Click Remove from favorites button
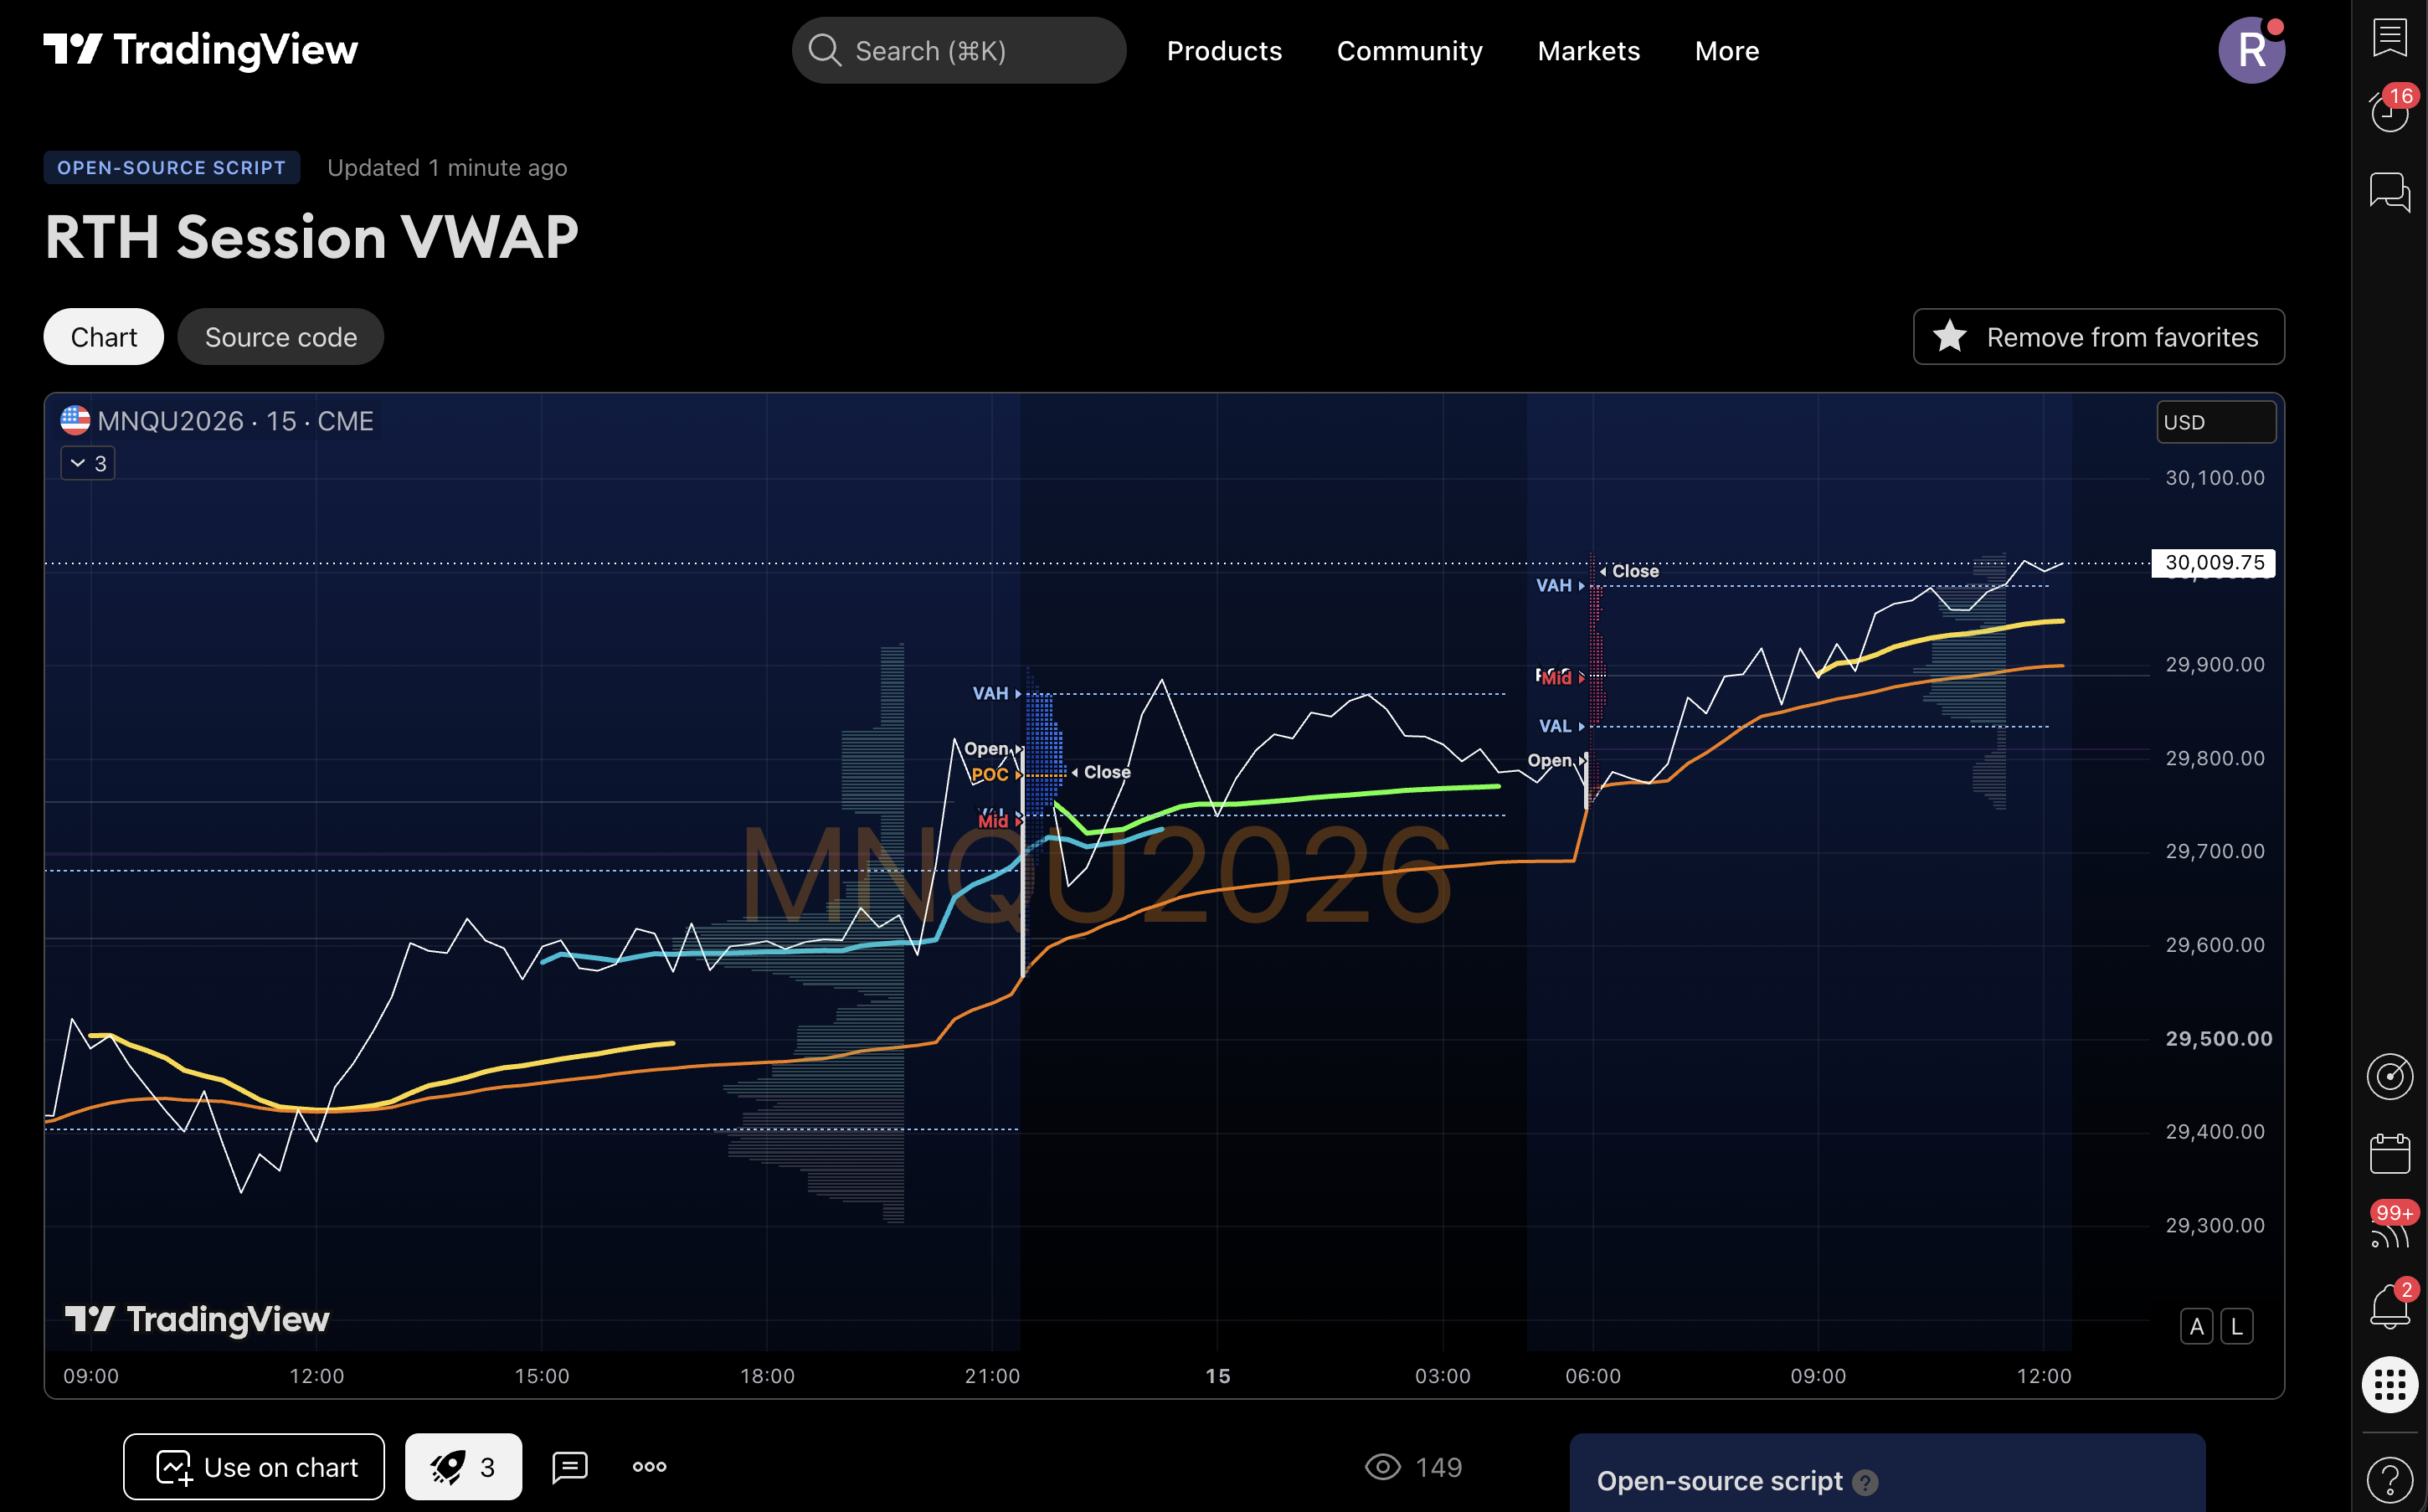The width and height of the screenshot is (2428, 1512). [2098, 337]
